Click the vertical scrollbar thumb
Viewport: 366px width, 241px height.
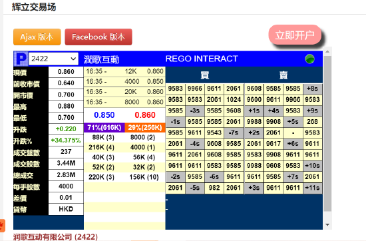click(327, 133)
